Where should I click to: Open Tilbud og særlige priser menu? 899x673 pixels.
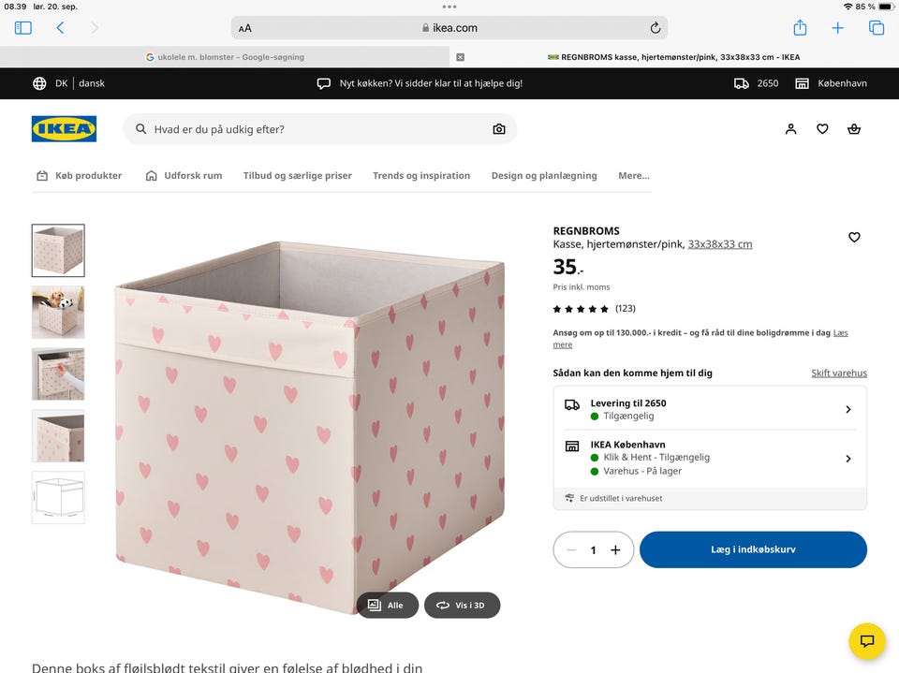tap(298, 176)
